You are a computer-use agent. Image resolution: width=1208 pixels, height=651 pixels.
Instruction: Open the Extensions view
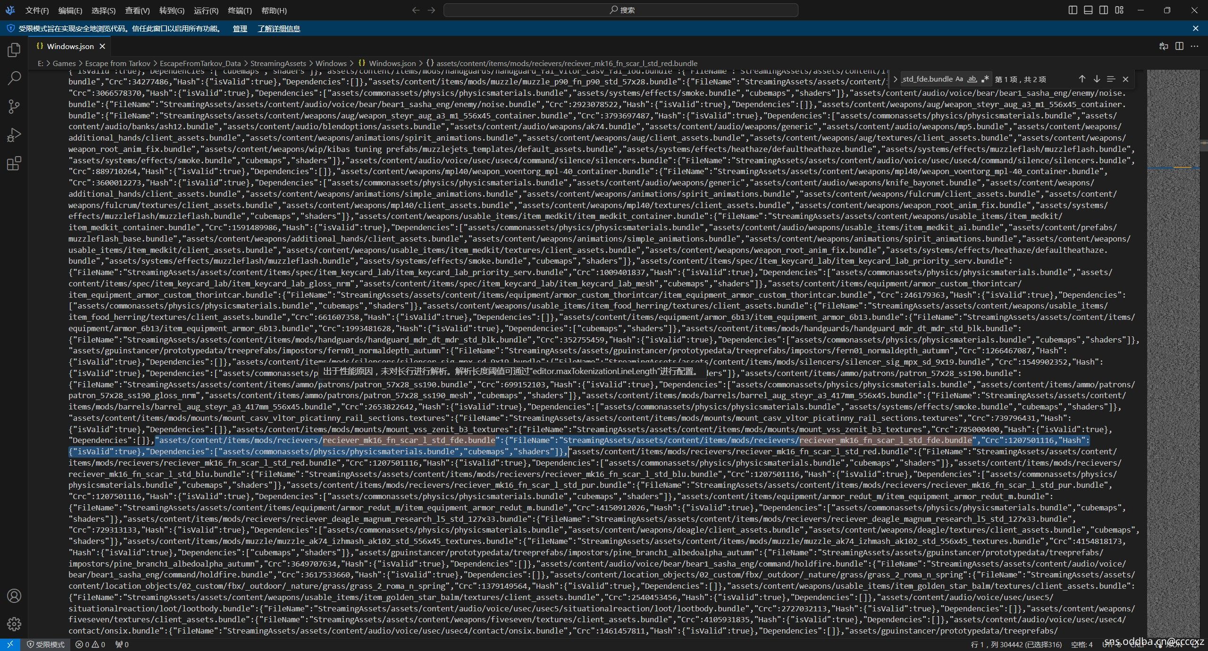coord(14,164)
